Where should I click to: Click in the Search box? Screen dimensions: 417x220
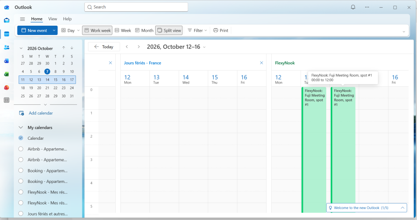click(x=136, y=7)
